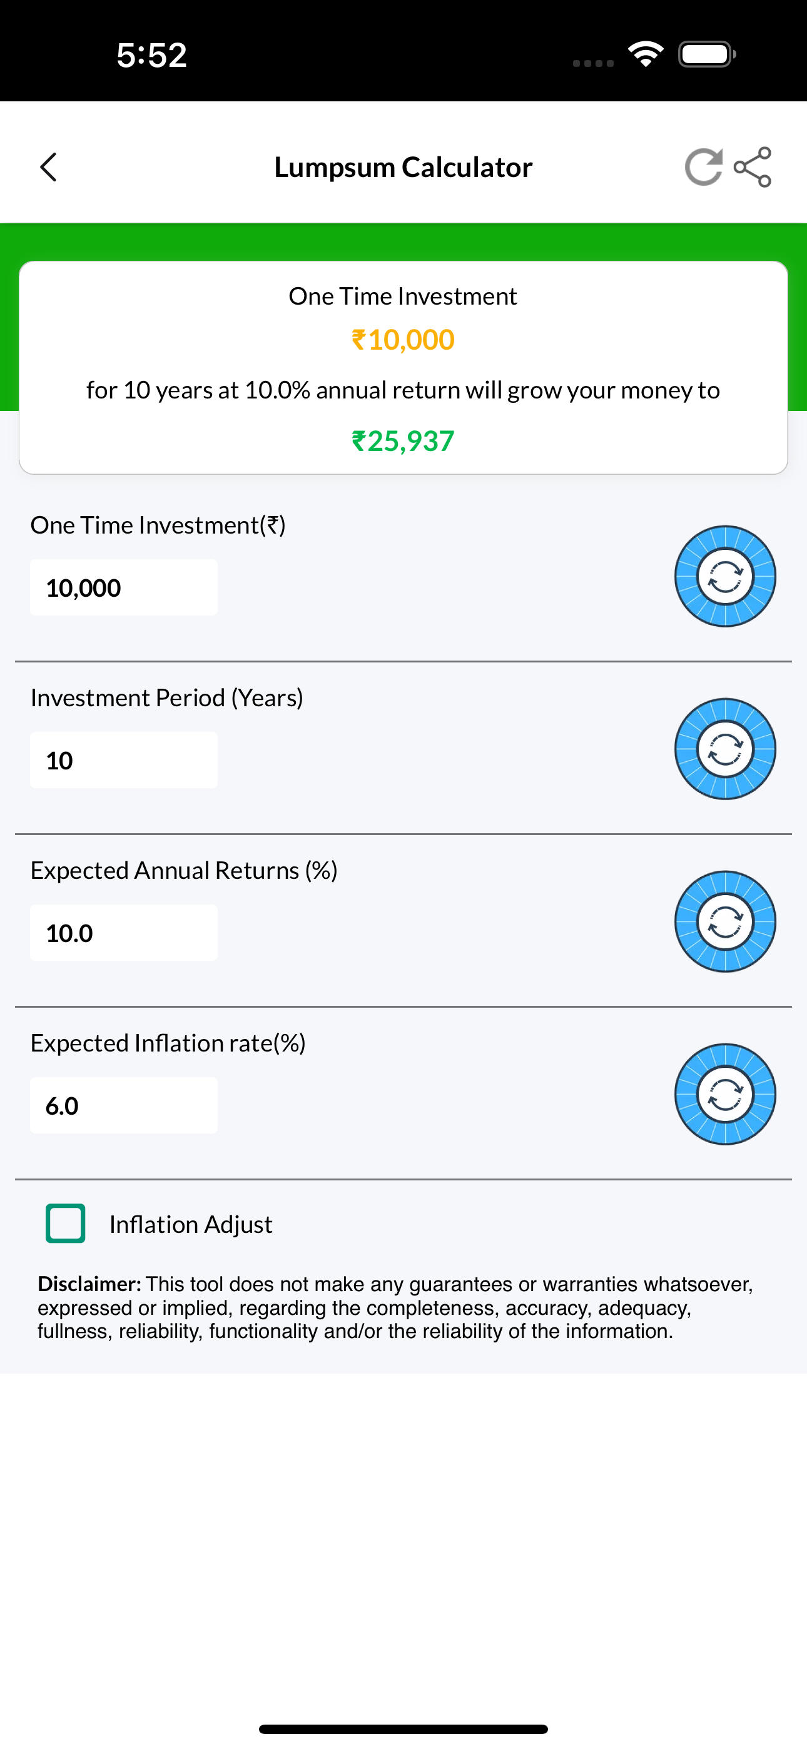This screenshot has height=1749, width=807.
Task: Select the Expected Inflation rate field 6.0
Action: point(124,1105)
